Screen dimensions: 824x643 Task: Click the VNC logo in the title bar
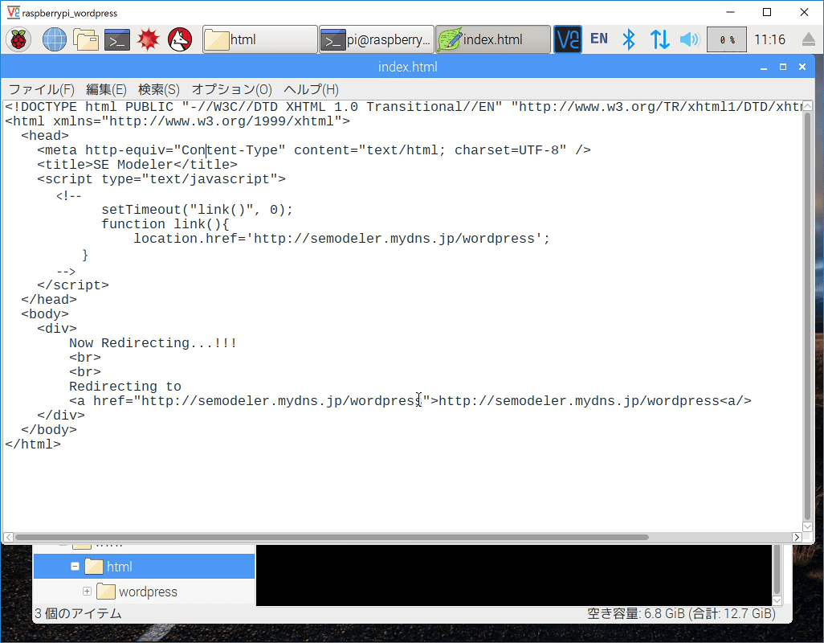tap(13, 12)
